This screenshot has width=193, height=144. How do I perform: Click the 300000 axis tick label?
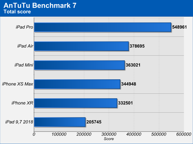tap(109, 134)
